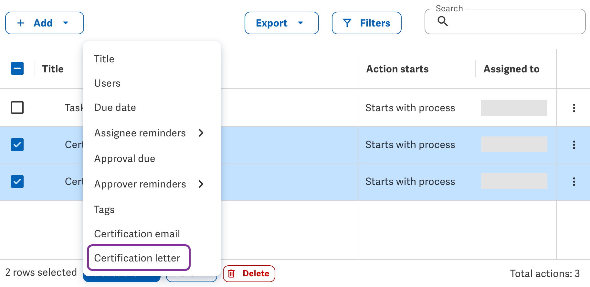Expand the Assignee reminders submenu arrow
590x287 pixels.
point(201,133)
